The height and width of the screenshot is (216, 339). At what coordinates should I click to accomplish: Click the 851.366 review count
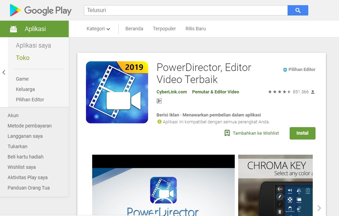click(x=301, y=92)
